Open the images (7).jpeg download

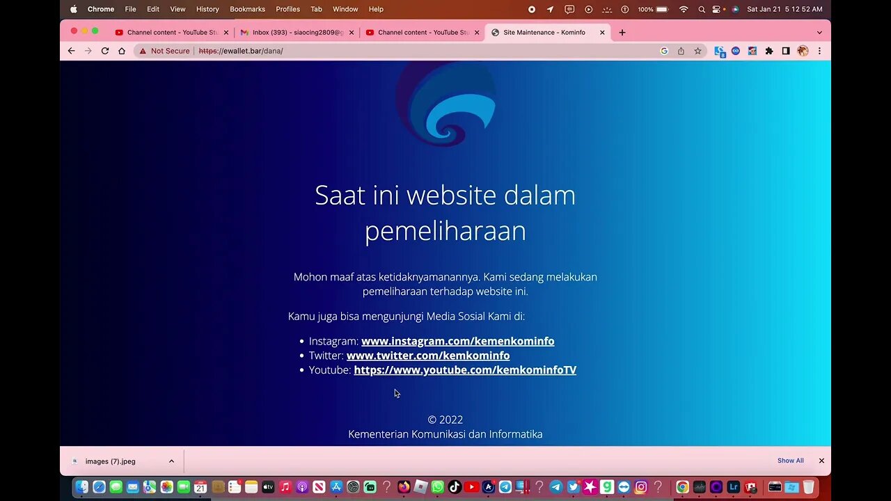point(110,461)
